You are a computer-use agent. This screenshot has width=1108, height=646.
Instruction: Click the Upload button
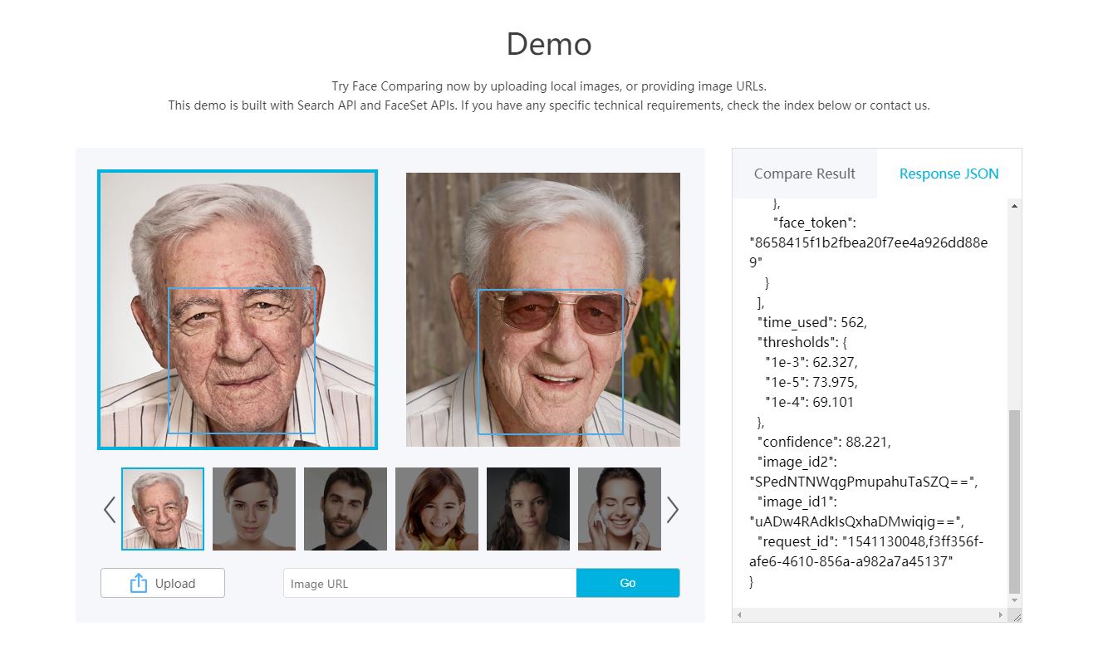click(x=163, y=583)
